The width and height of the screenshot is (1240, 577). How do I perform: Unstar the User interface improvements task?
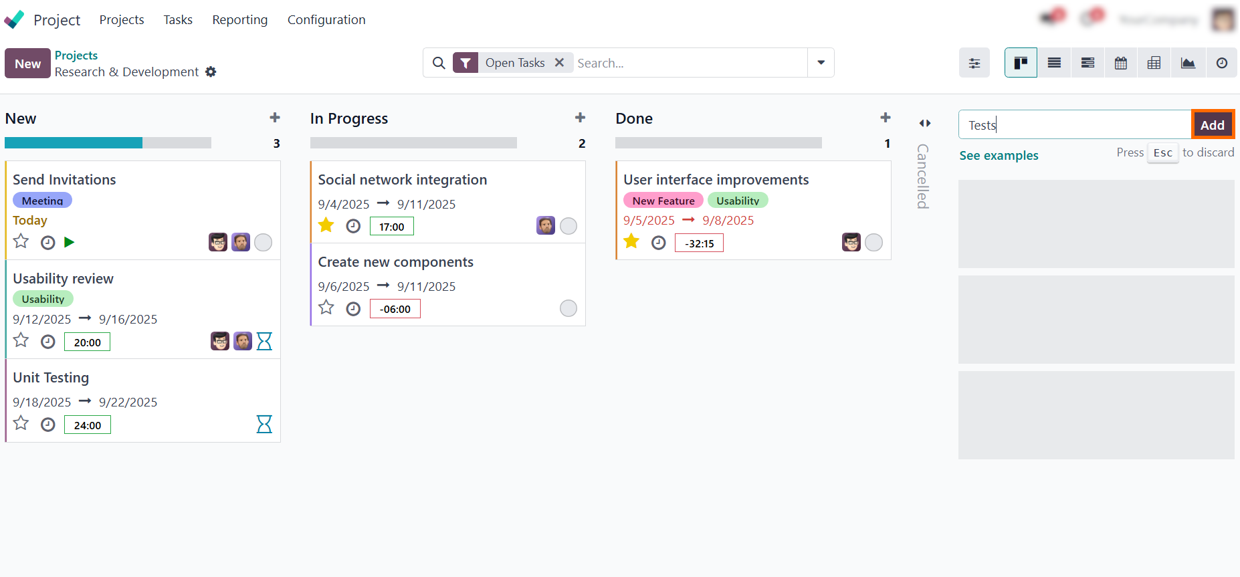click(x=631, y=241)
